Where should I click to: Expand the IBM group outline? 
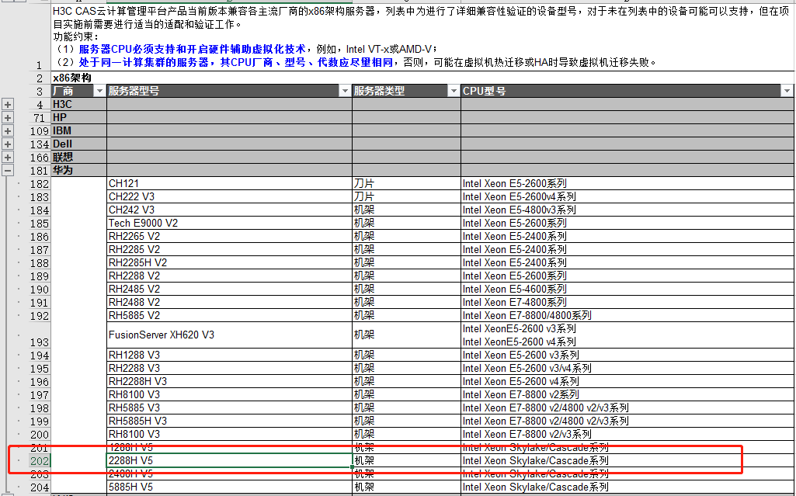tap(8, 131)
